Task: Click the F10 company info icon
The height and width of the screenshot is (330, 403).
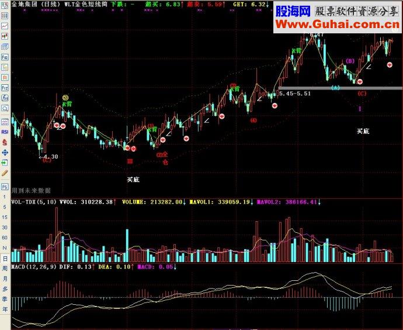Action: [5, 57]
